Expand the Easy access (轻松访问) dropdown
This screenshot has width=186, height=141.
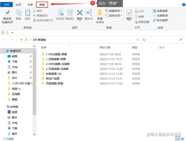tap(121, 15)
